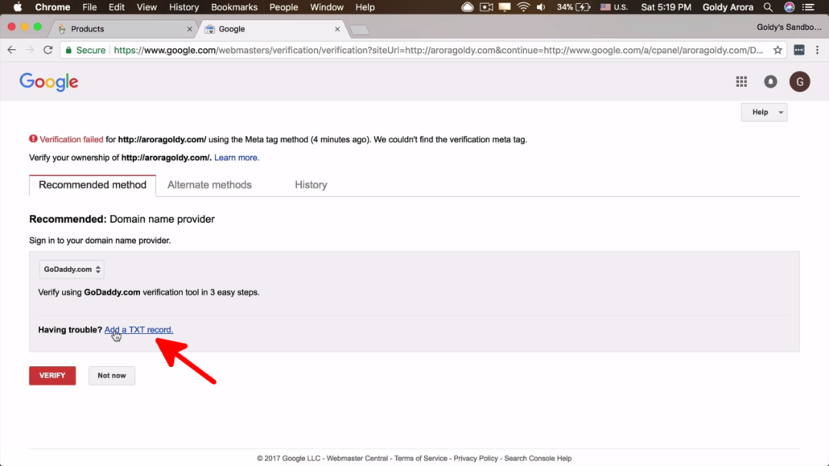Viewport: 829px width, 466px height.
Task: Open the History tab
Action: point(311,185)
